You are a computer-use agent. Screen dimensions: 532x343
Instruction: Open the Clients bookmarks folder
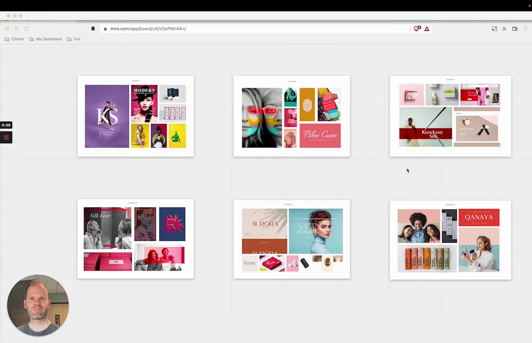coord(14,39)
